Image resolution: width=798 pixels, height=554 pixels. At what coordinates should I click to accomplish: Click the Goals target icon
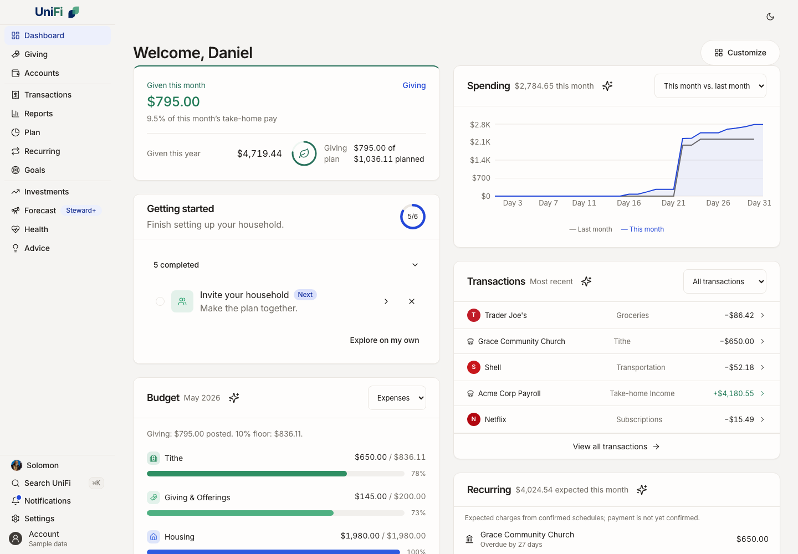[x=16, y=170]
